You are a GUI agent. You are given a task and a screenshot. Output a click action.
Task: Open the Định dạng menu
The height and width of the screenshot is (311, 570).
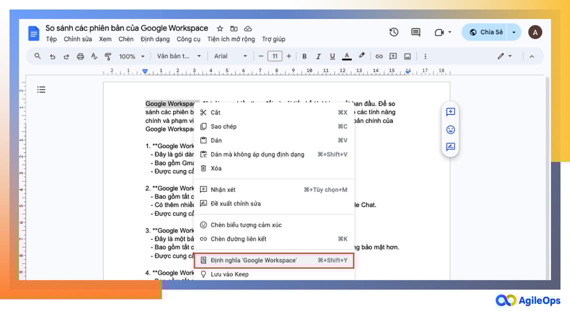(155, 38)
